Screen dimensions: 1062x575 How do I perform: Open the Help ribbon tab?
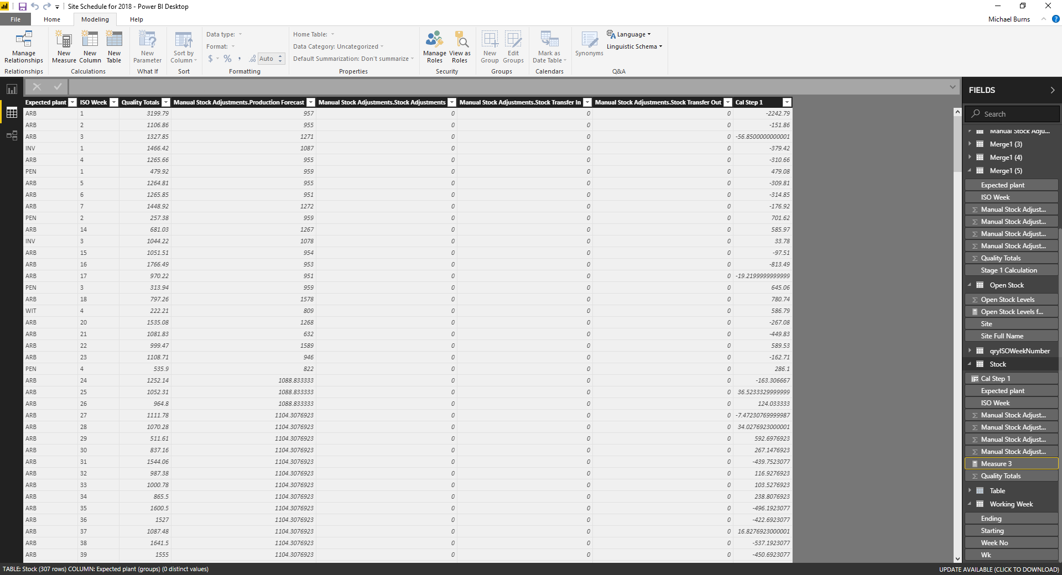point(137,19)
